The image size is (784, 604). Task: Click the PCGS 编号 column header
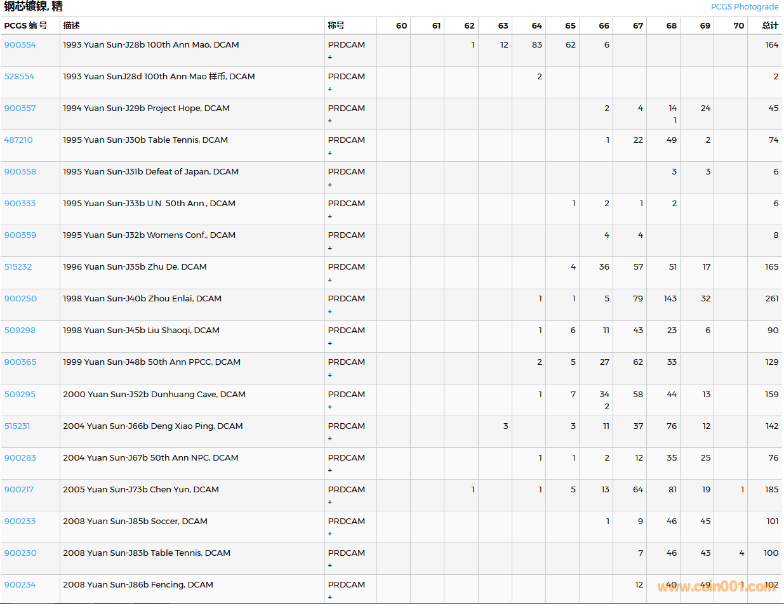26,26
